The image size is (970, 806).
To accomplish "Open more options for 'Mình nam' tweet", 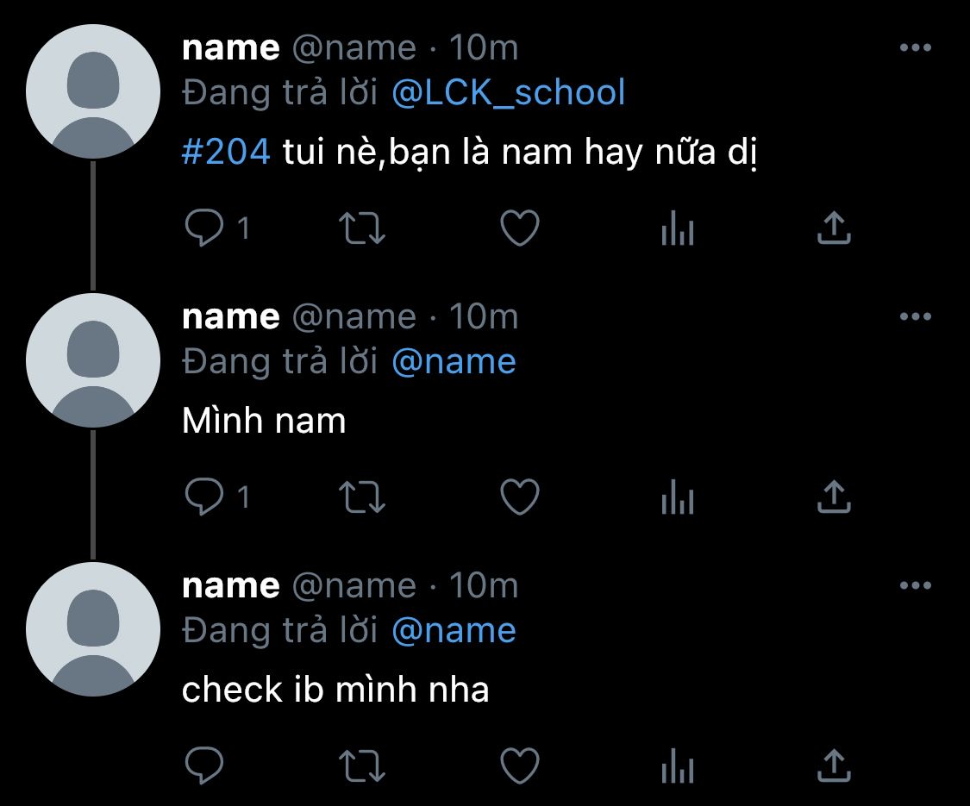I will 916,316.
